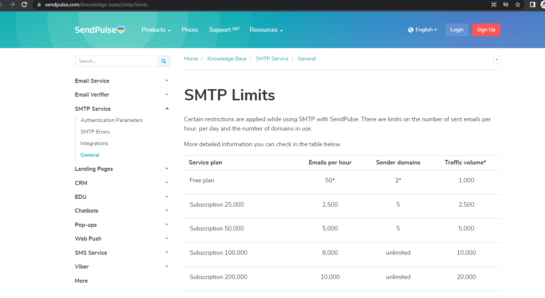This screenshot has height=298, width=545.
Task: Click the browser forward arrow
Action: tap(12, 4)
